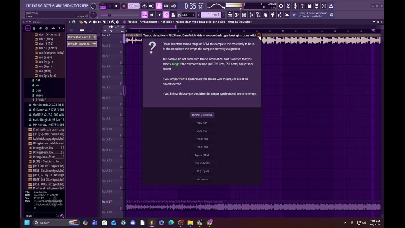Stop playback with the stop button
Viewport: 405px width, 228px height.
coord(116,6)
